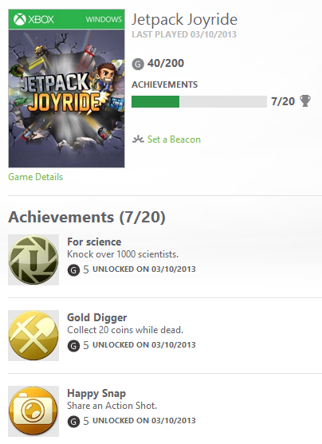322x444 pixels.
Task: Click the Happy Snap camera badge
Action: [33, 411]
